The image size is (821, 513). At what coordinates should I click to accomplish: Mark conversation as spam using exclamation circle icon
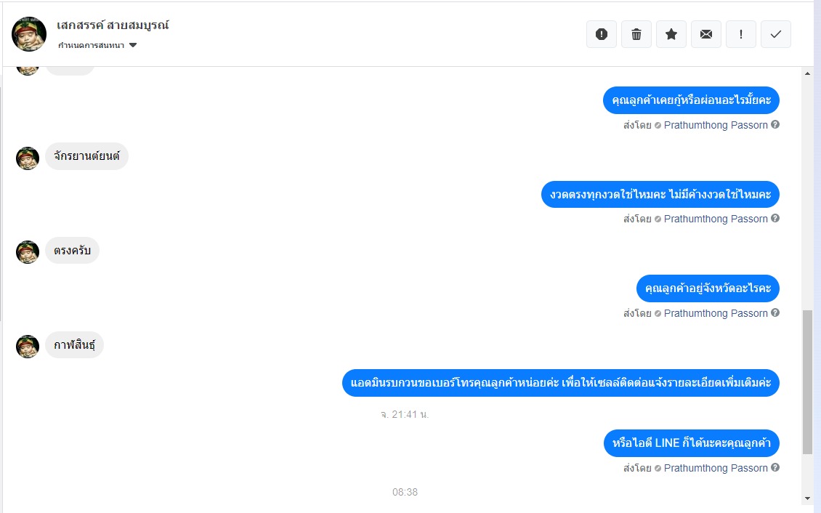click(x=602, y=34)
